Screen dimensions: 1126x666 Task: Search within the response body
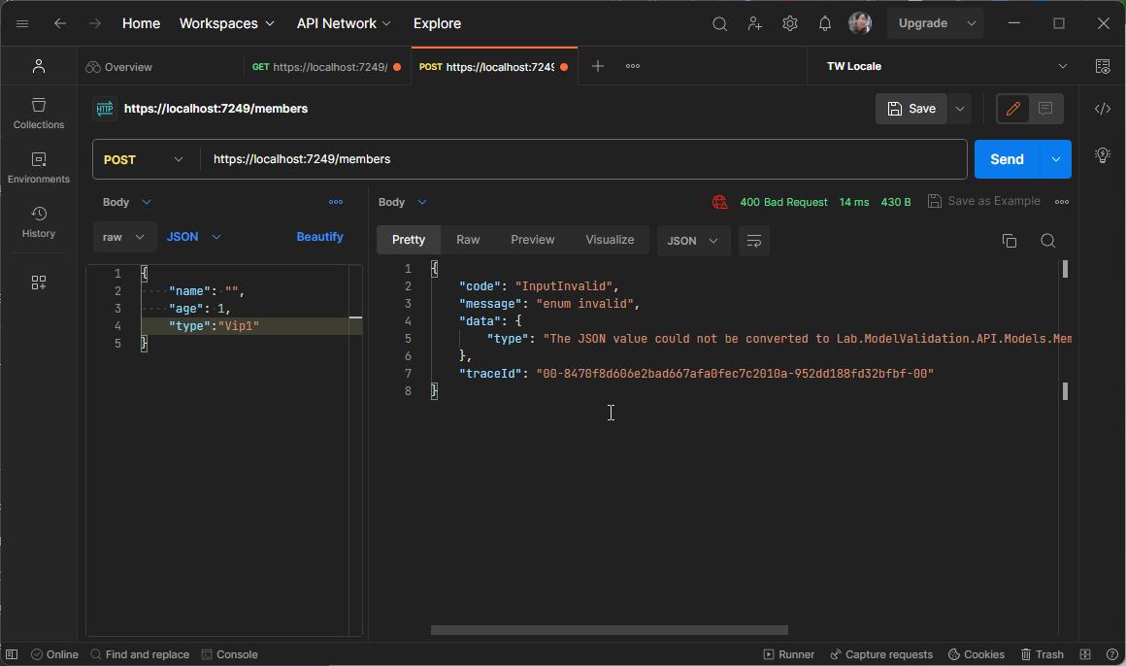(x=1047, y=241)
